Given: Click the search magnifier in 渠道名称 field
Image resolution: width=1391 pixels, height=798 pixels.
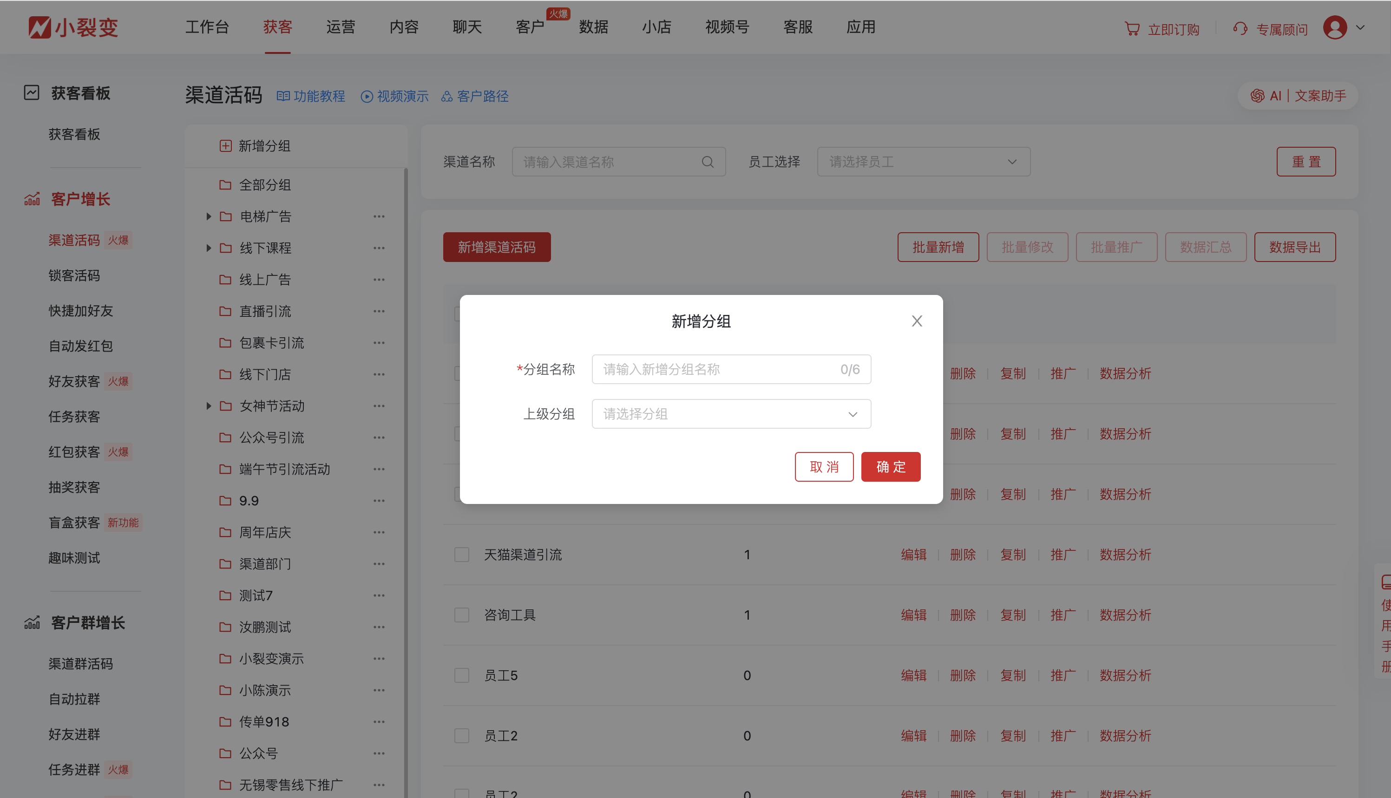Looking at the screenshot, I should (708, 162).
